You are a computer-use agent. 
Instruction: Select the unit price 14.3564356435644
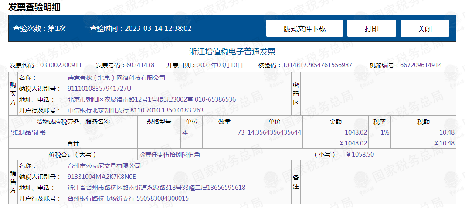[x=274, y=132]
